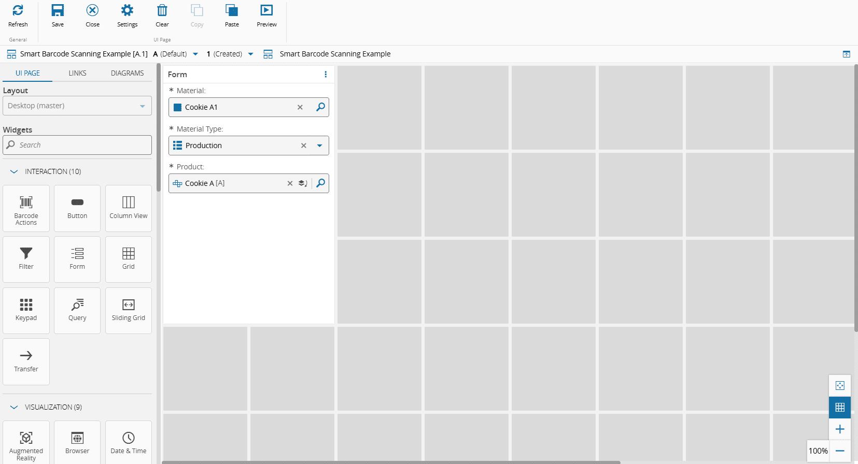Image resolution: width=858 pixels, height=464 pixels.
Task: Switch to the DIAGRAMS tab
Action: pyautogui.click(x=128, y=73)
